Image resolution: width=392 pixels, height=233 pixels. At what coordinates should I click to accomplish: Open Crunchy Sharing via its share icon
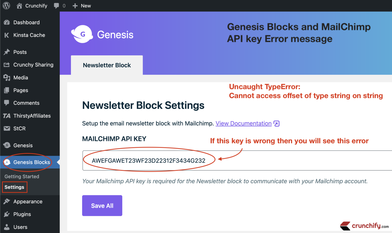[7, 65]
